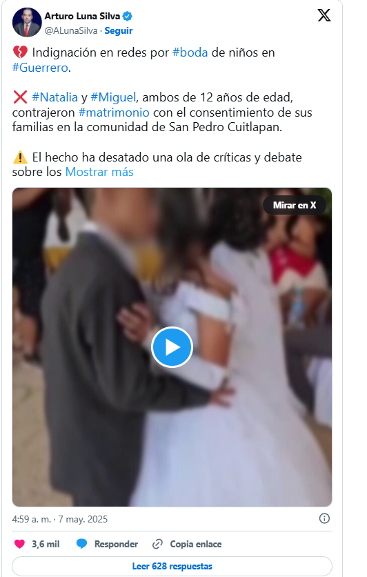This screenshot has height=577, width=367.
Task: Play the wedding video
Action: 172,347
